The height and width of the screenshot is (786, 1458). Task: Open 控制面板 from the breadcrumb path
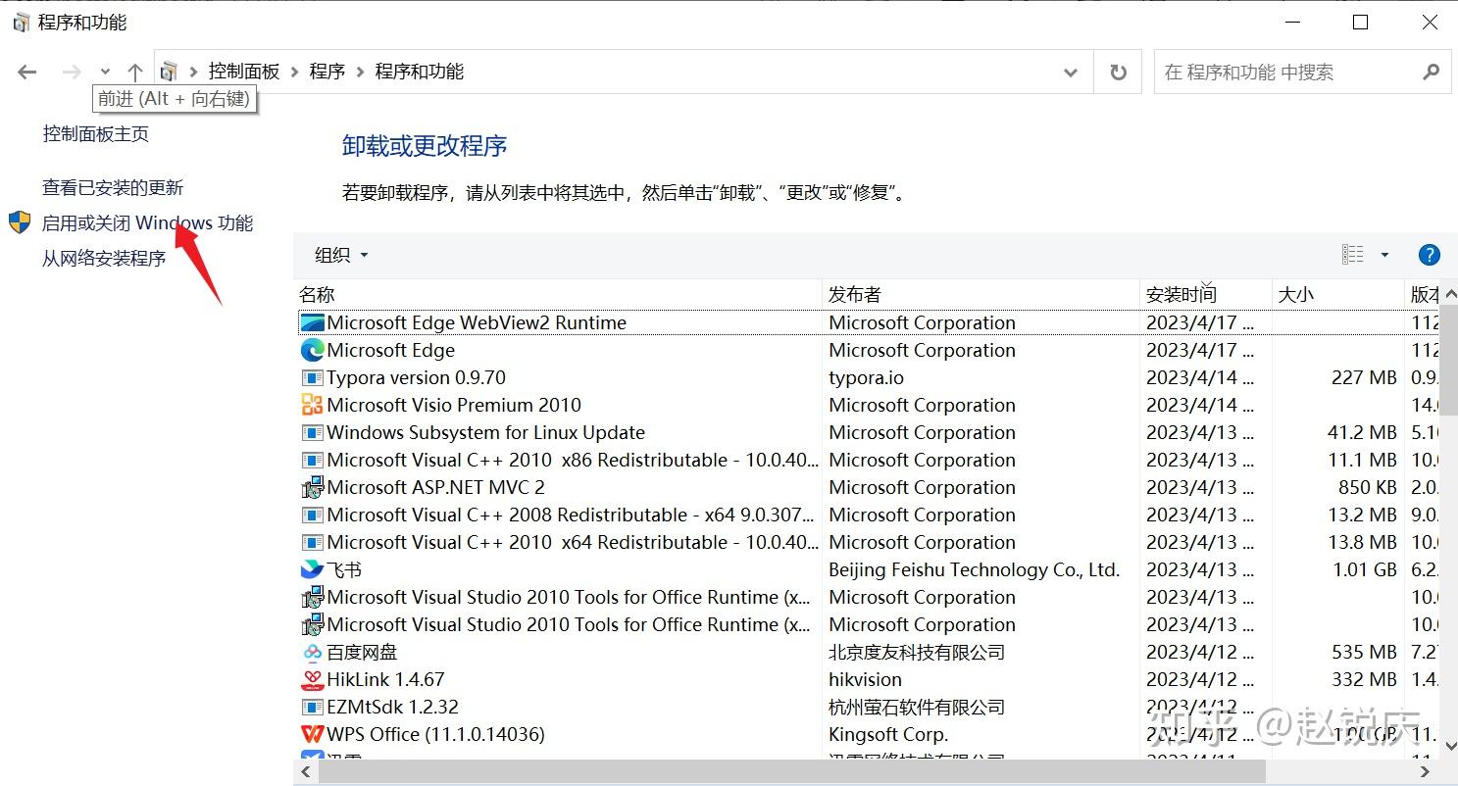point(243,72)
